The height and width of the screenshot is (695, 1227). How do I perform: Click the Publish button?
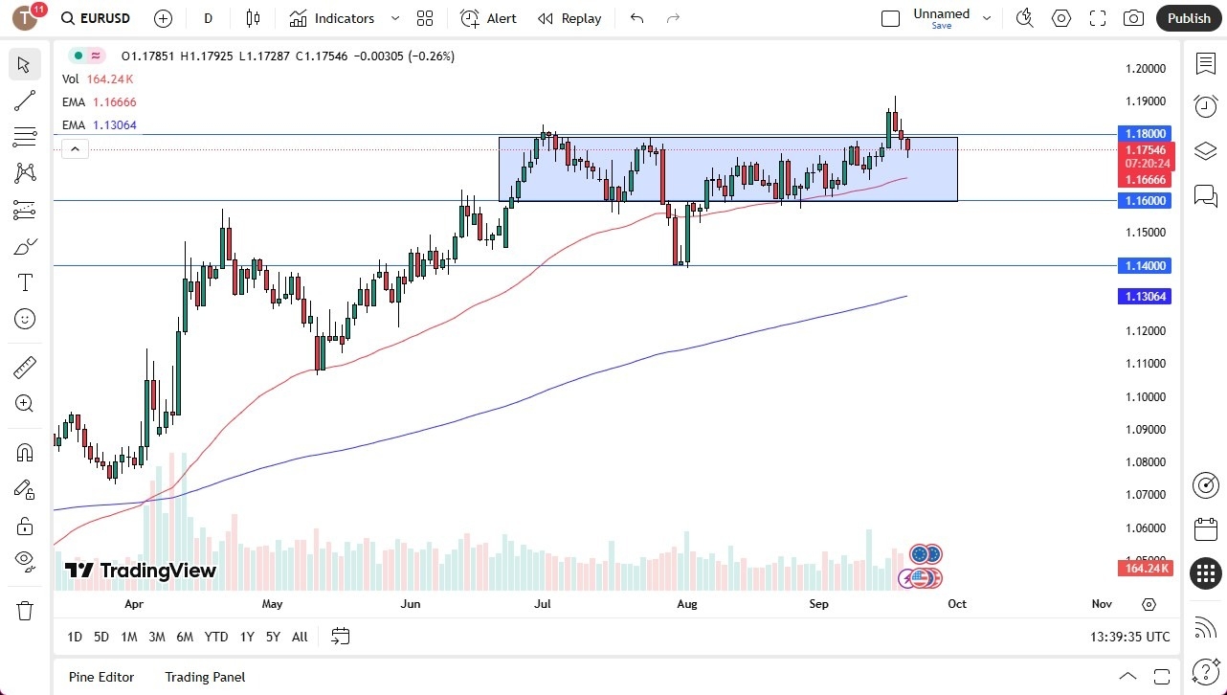pyautogui.click(x=1189, y=17)
